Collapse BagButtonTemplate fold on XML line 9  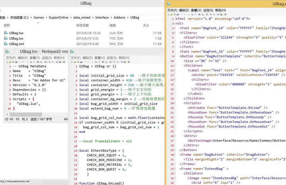tap(175, 56)
